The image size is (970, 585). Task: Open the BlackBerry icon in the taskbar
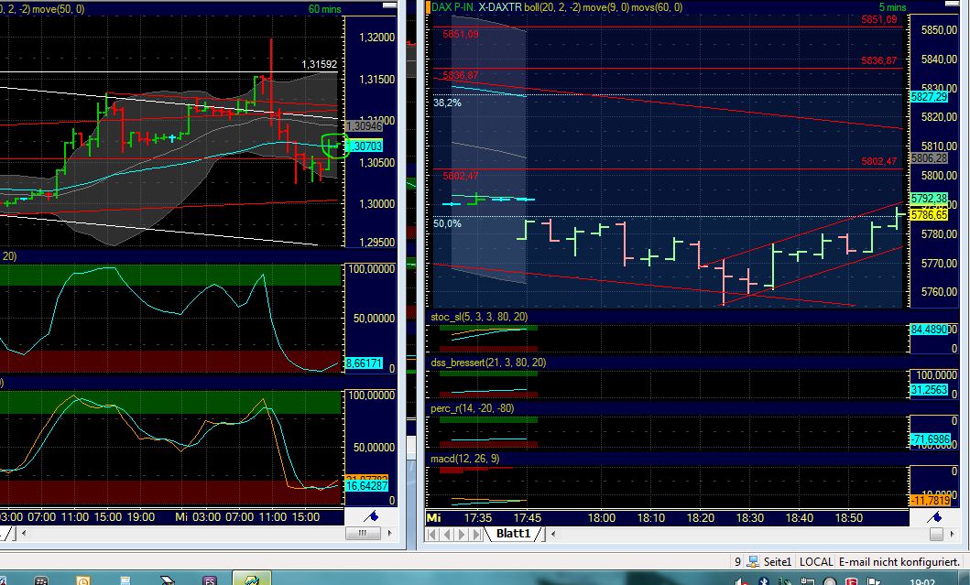pos(41,580)
